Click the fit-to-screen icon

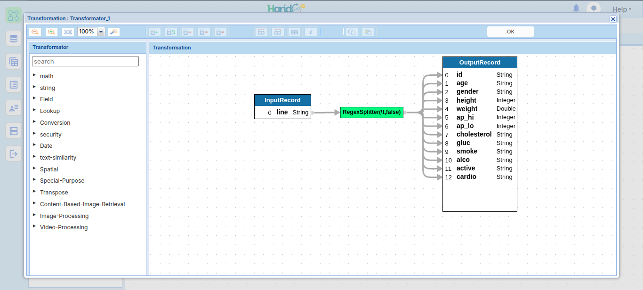(x=68, y=32)
